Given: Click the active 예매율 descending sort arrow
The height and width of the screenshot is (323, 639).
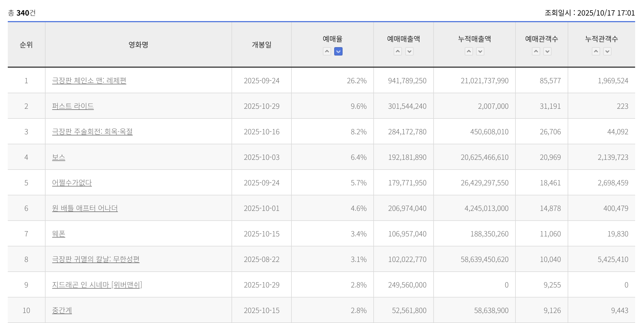Looking at the screenshot, I should 338,51.
